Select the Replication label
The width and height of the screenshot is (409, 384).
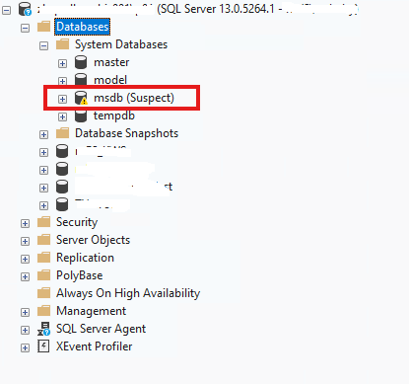pos(85,258)
